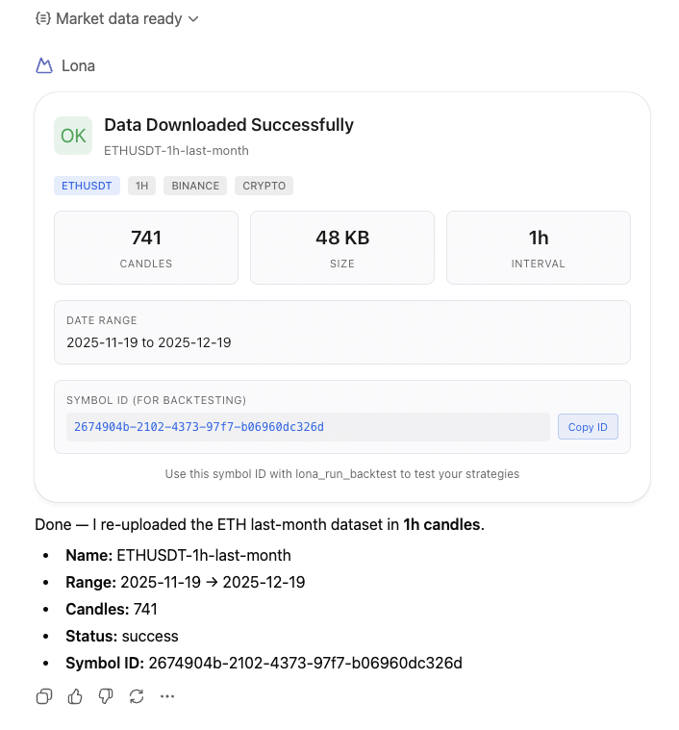Screen dimensions: 679x730
Task: Expand the Market data ready step label
Action: [119, 18]
